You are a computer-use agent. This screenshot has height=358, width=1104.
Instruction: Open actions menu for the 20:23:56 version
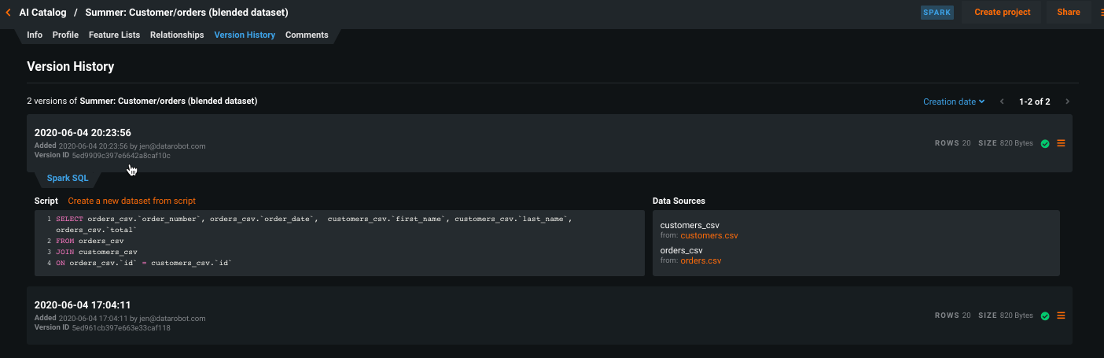pyautogui.click(x=1061, y=143)
